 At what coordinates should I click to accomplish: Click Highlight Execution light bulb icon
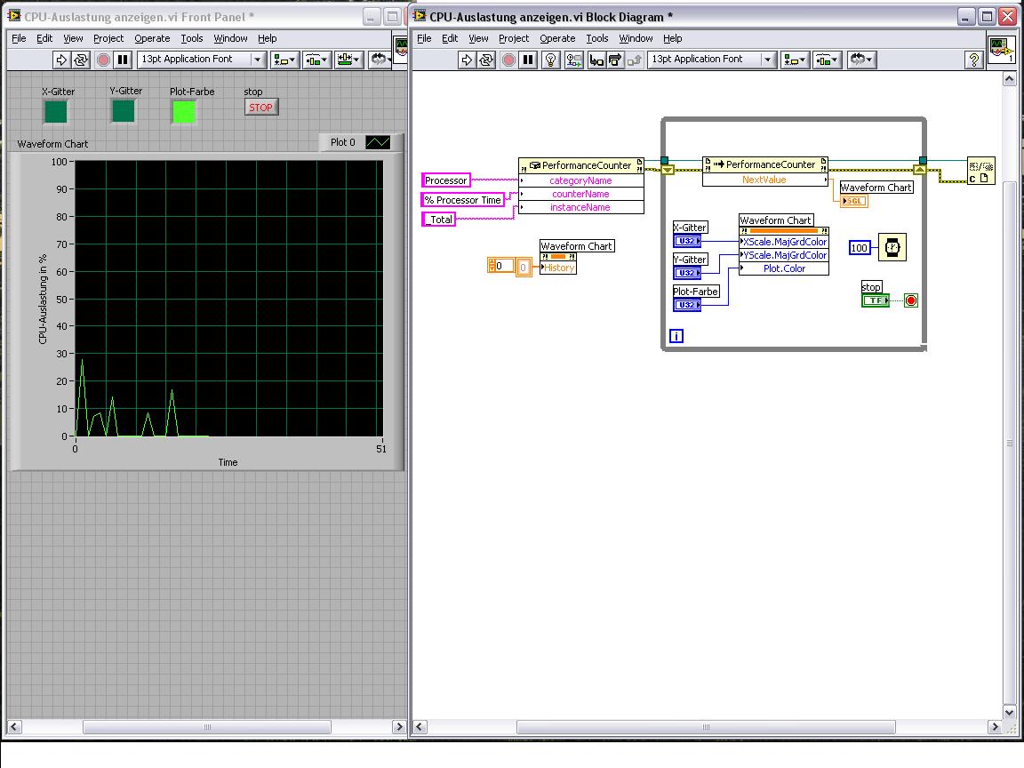pos(550,60)
